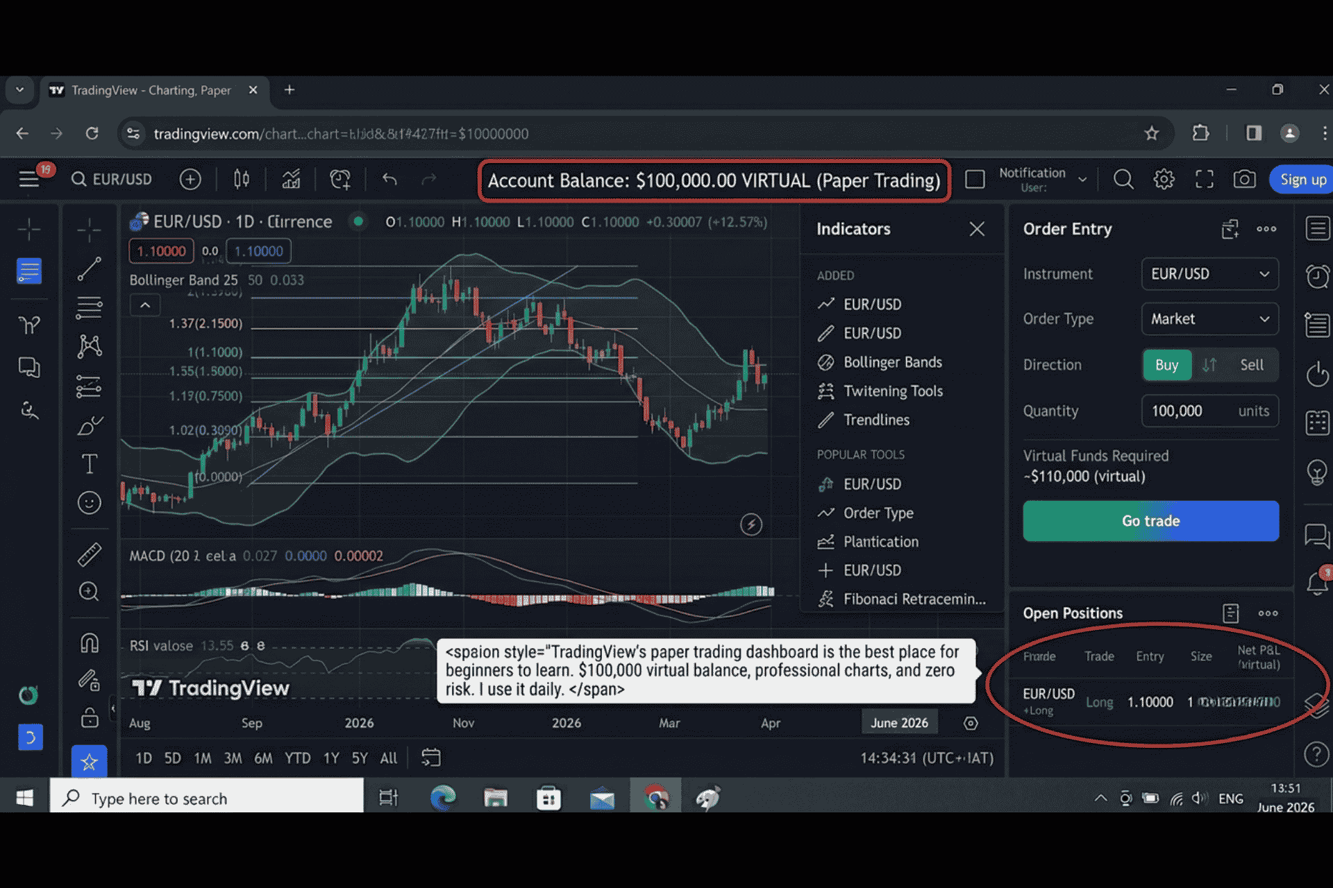Image resolution: width=1333 pixels, height=888 pixels.
Task: Click Windows Start button
Action: [x=24, y=798]
